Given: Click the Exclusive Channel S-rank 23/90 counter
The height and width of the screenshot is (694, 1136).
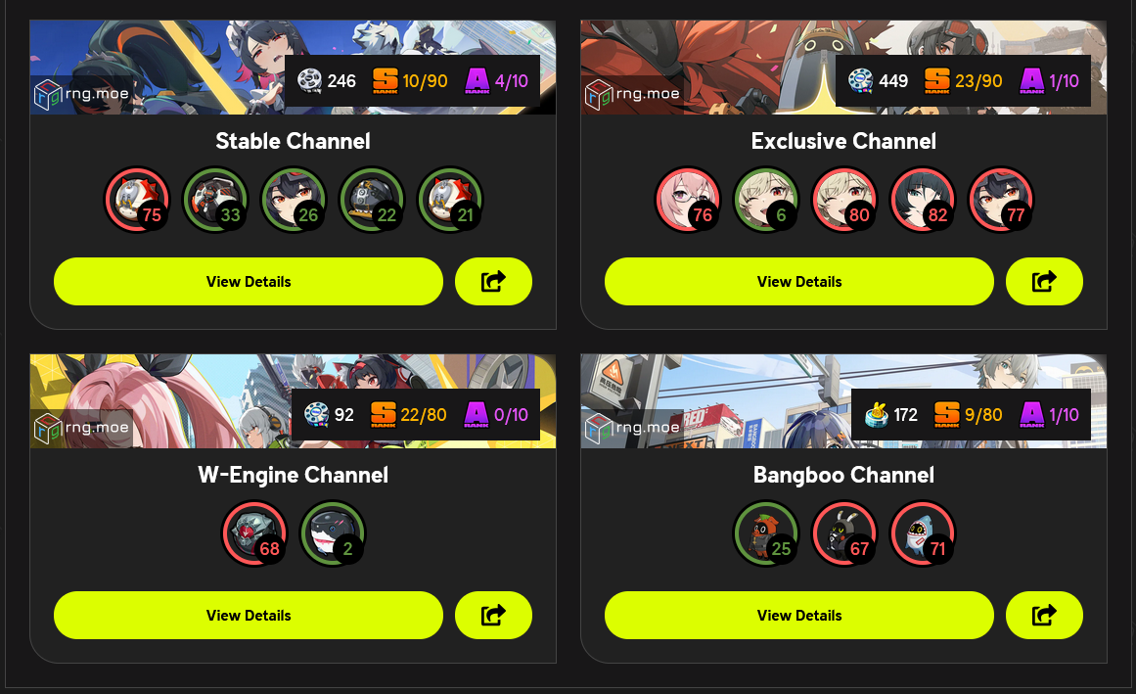Looking at the screenshot, I should click(x=964, y=80).
